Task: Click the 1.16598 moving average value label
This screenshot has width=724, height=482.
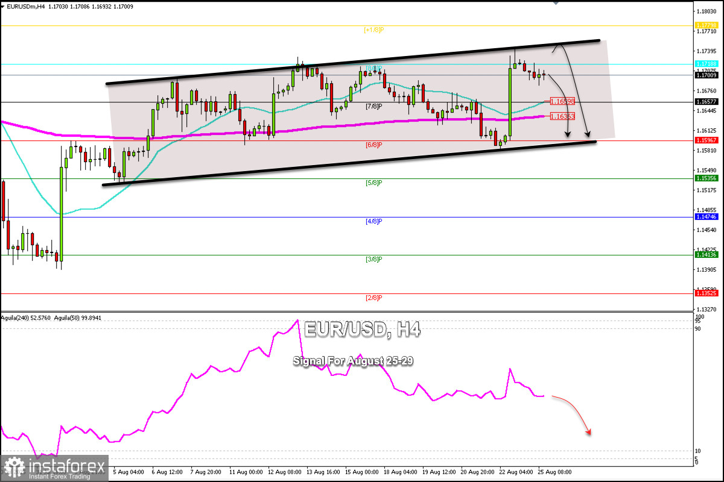Action: (561, 101)
